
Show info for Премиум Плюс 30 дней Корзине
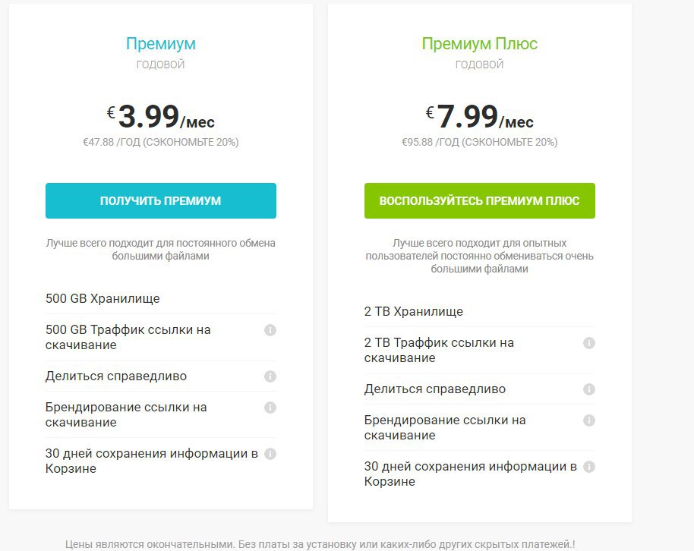[x=588, y=467]
